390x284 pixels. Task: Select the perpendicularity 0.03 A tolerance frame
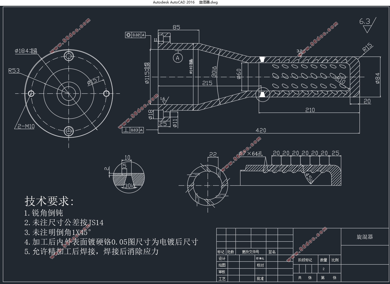click(133, 130)
